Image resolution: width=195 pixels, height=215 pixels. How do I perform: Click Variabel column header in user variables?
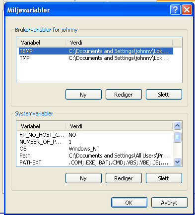coord(41,43)
